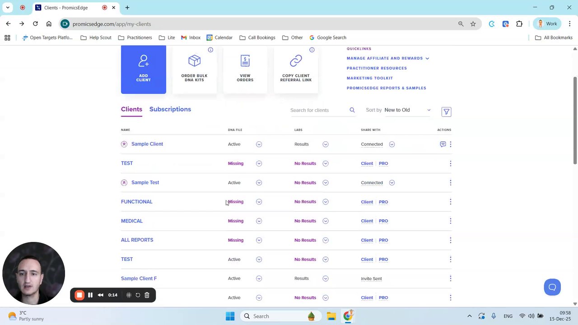This screenshot has height=325, width=578.
Task: Reload the PromicsEdge page
Action: (x=35, y=24)
